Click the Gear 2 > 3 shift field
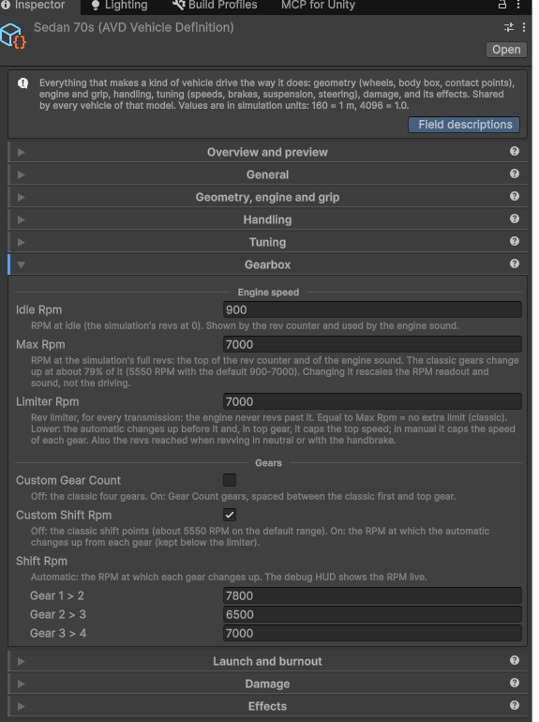This screenshot has width=539, height=722. (x=372, y=615)
